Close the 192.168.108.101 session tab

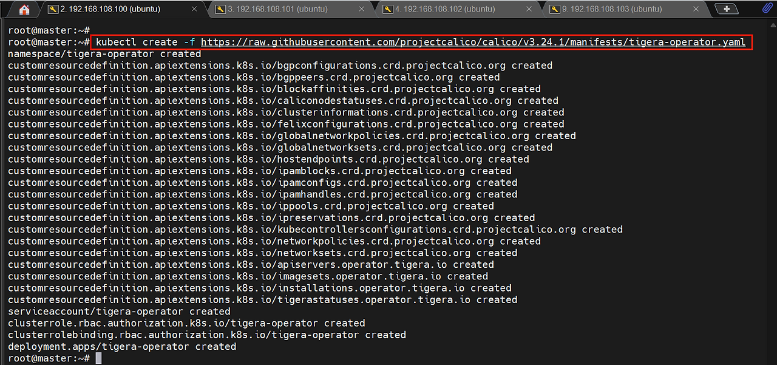362,9
